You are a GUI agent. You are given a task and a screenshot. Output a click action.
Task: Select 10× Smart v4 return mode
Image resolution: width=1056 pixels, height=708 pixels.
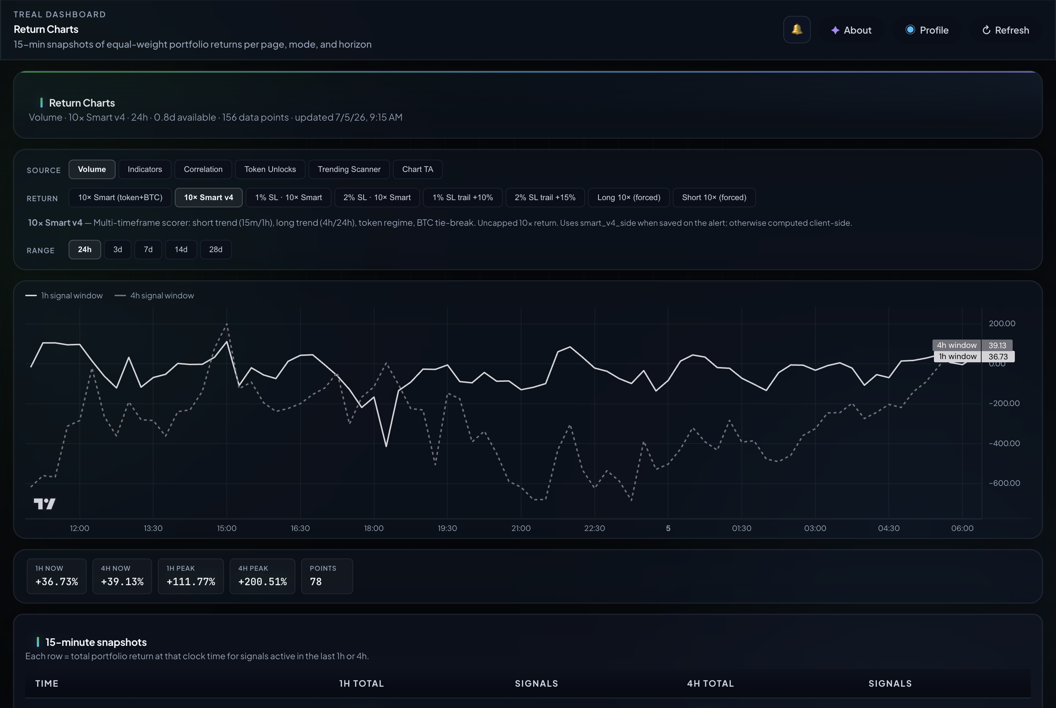209,197
